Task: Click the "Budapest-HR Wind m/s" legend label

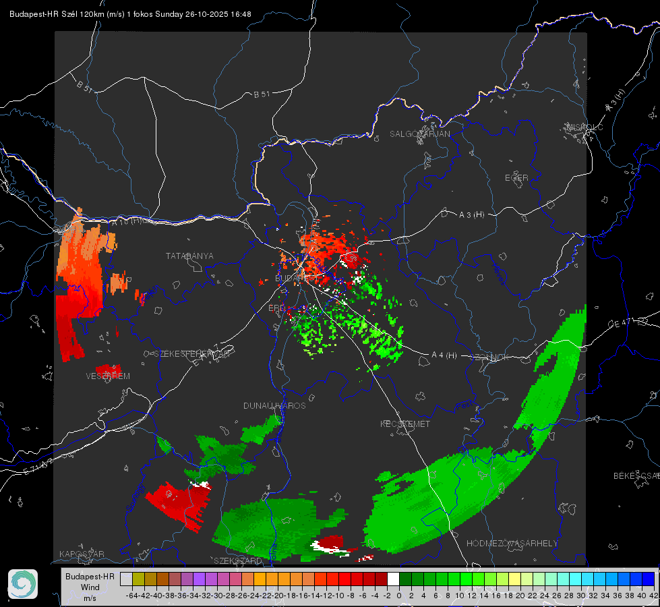Action: [x=90, y=587]
